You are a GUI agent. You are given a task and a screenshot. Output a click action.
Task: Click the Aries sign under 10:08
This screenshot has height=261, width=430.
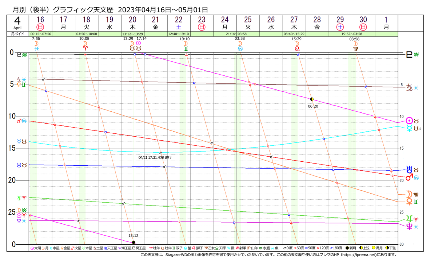(x=85, y=48)
